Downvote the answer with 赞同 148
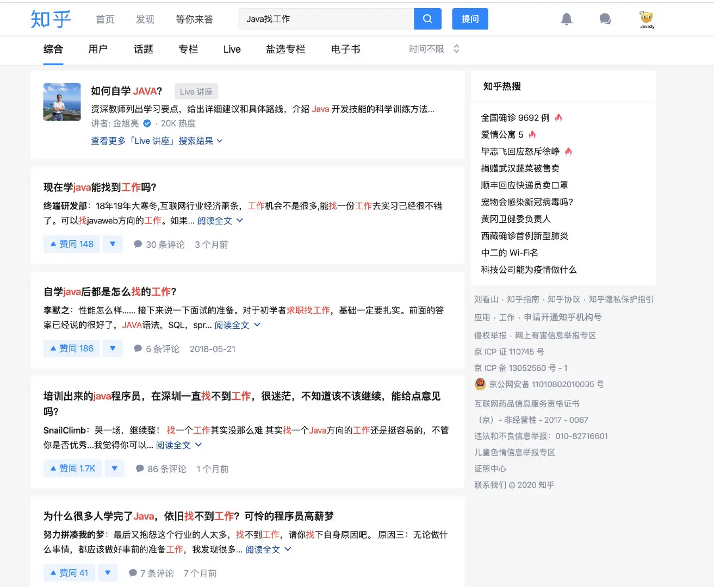Screen dimensions: 714x587 113,244
